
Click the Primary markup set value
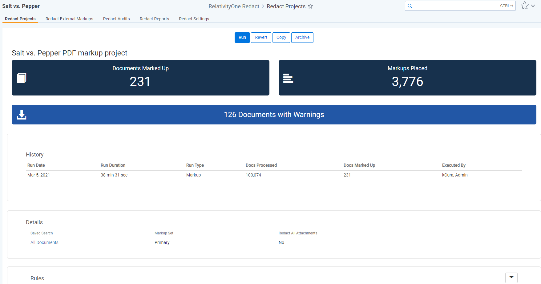coord(162,242)
